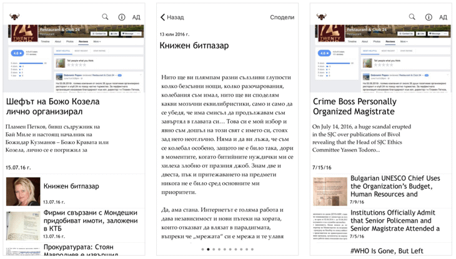
Task: Tap АД button in left screen header
Action: pyautogui.click(x=136, y=17)
